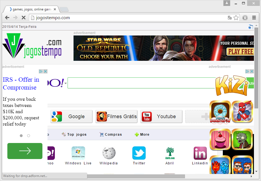
Task: Open the Papa's Donuteria game icon
Action: click(220, 112)
